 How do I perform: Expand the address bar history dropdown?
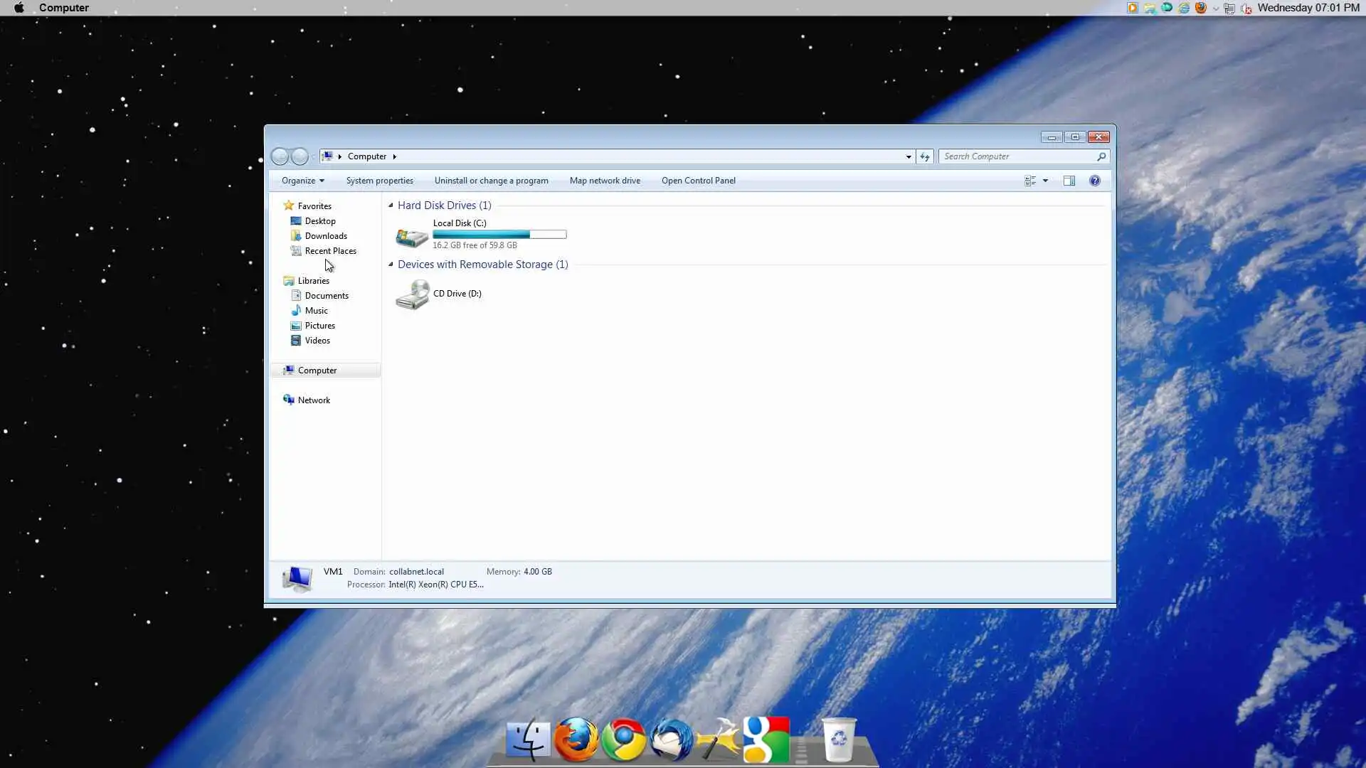(909, 156)
